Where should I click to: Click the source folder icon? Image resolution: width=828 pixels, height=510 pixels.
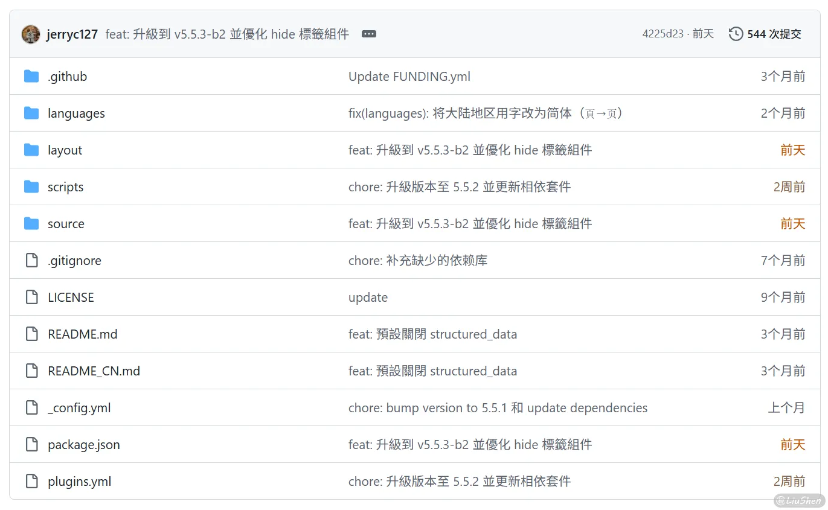(31, 224)
